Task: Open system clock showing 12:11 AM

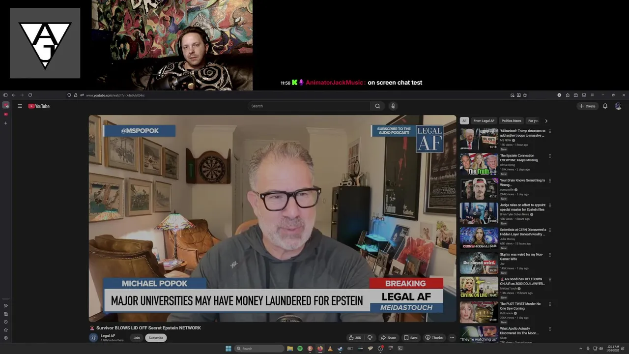Action: [613, 349]
